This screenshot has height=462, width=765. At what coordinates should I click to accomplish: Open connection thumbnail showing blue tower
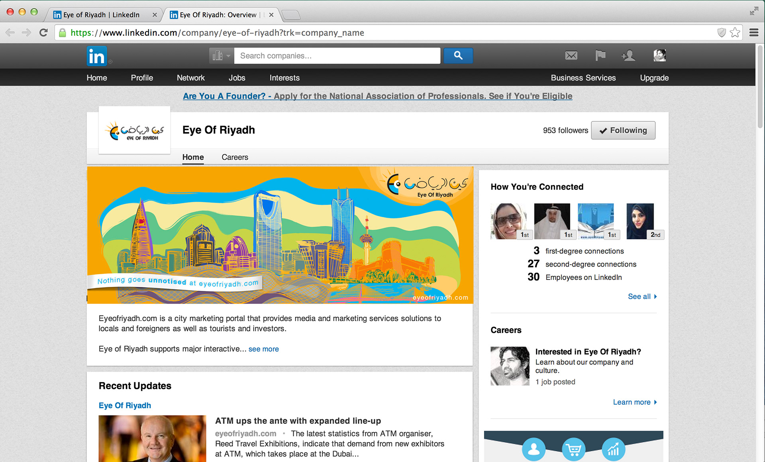(x=596, y=221)
